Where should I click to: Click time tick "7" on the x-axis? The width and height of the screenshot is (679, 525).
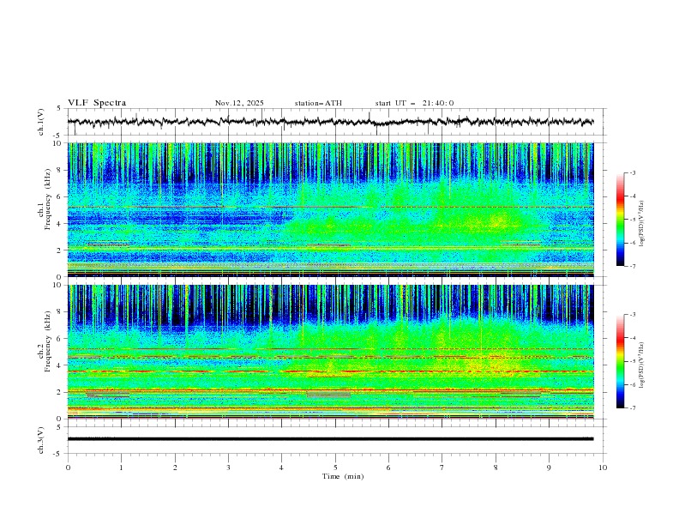(442, 468)
